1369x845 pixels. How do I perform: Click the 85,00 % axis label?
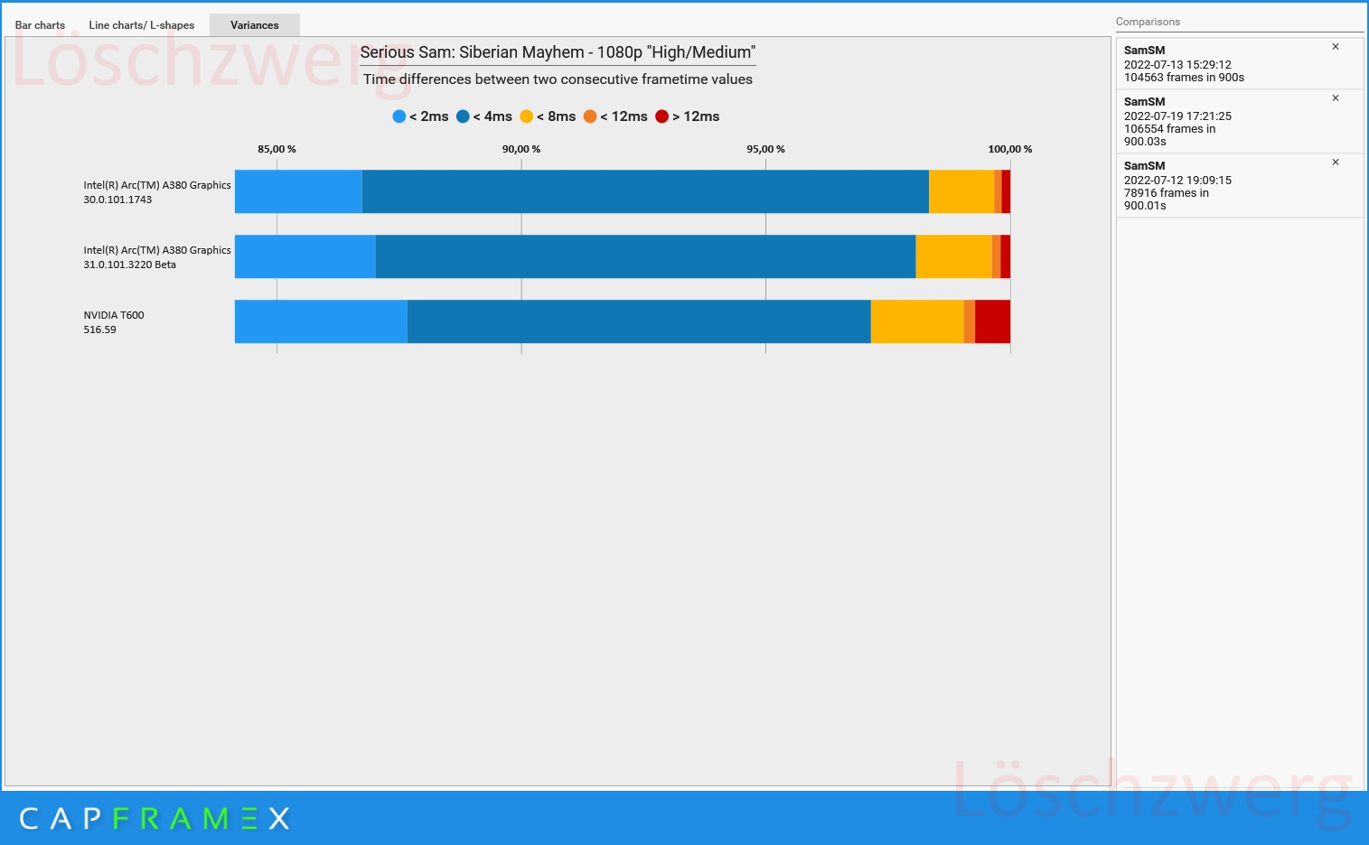point(277,149)
